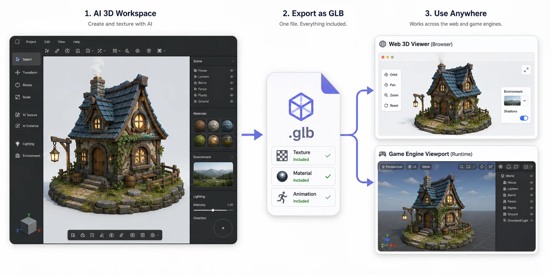Toggle Ground visibility in the Scene panel
Image resolution: width=551 pixels, height=275 pixels.
[x=232, y=101]
